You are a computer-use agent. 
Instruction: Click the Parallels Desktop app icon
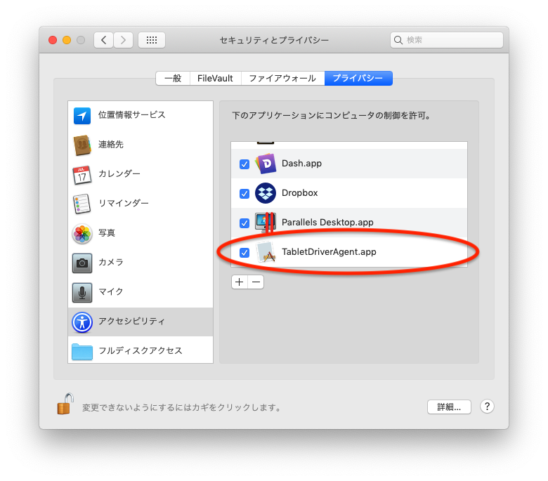tap(266, 223)
